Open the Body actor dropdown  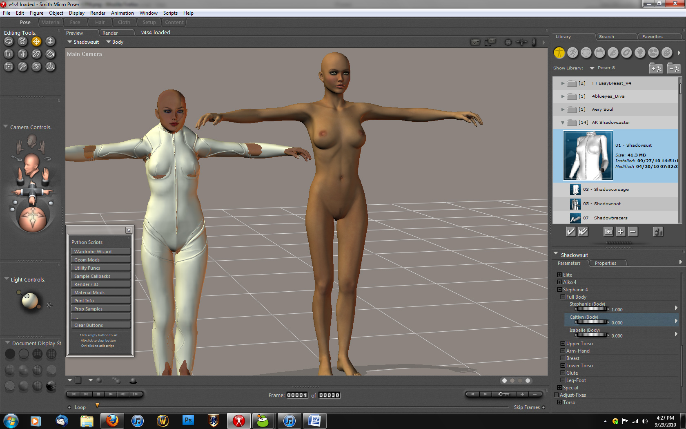[x=115, y=42]
